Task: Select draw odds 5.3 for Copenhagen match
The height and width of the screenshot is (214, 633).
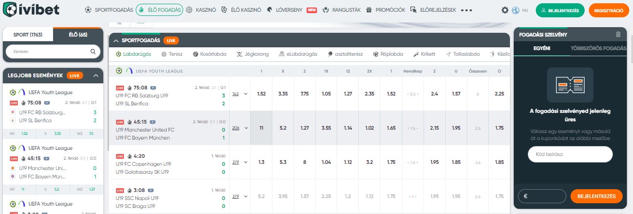Action: click(x=283, y=162)
